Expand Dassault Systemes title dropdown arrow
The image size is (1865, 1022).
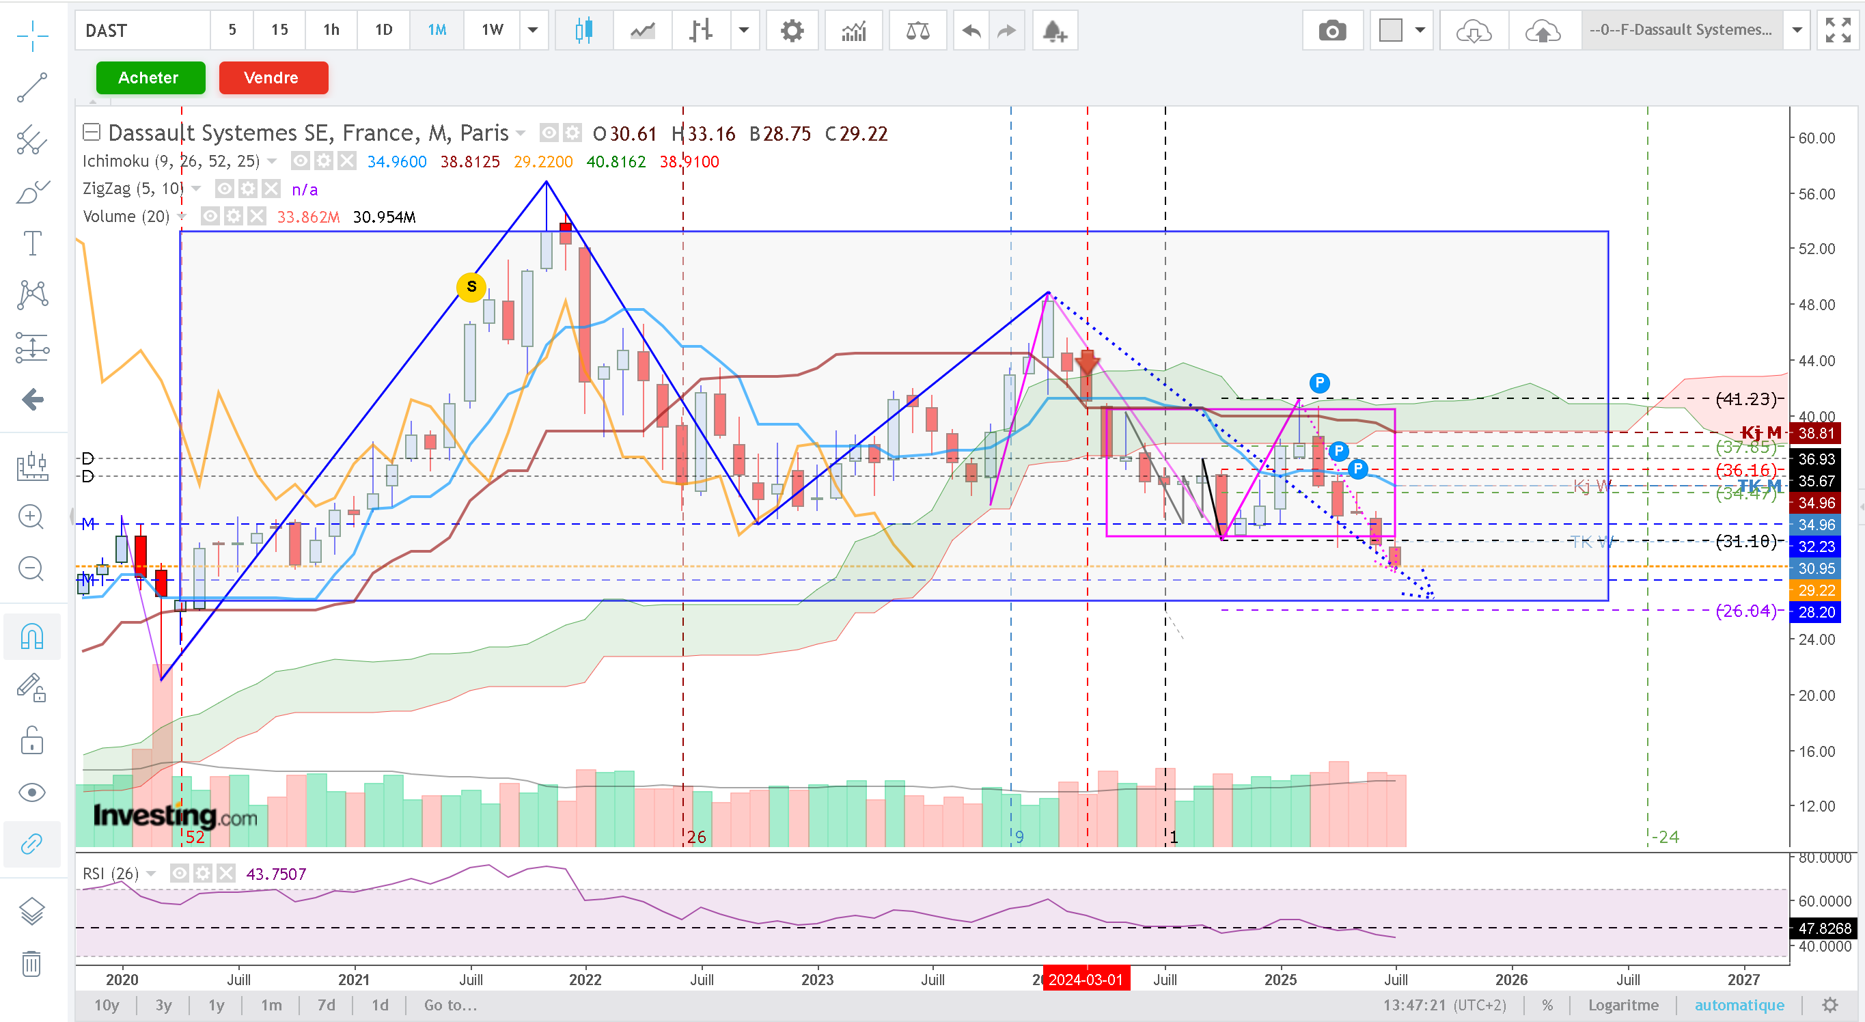521,134
